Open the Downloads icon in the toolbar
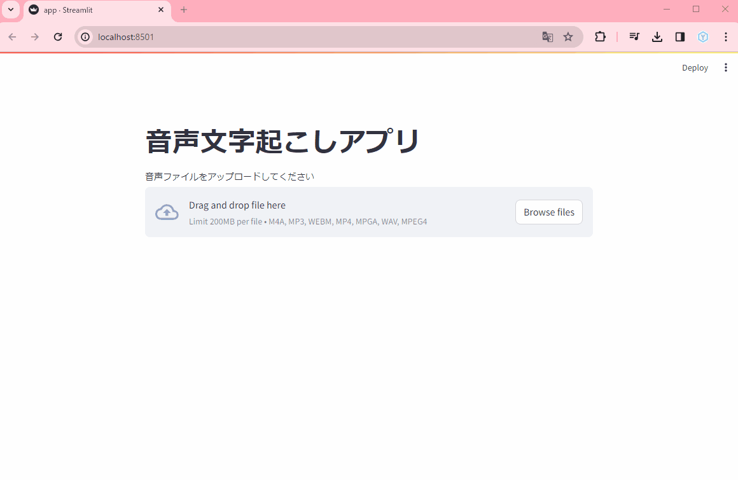Image resolution: width=738 pixels, height=480 pixels. coord(657,37)
